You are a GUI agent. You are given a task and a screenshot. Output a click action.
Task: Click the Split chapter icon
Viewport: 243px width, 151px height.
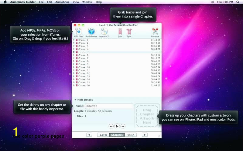coord(129,31)
